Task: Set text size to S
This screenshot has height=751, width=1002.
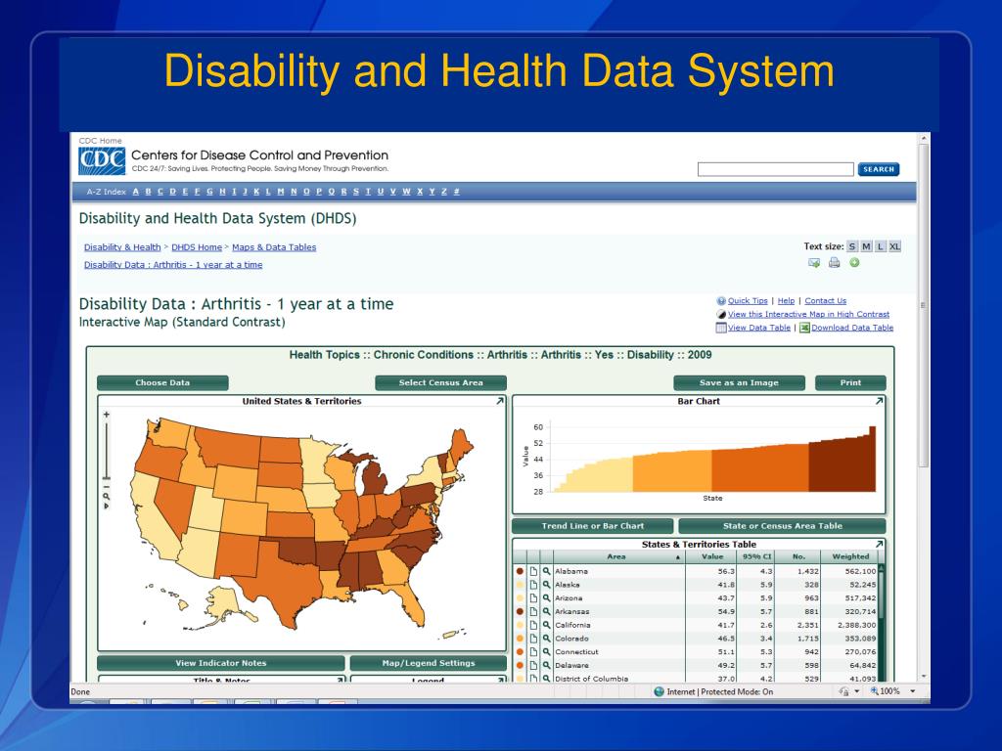Action: [852, 246]
